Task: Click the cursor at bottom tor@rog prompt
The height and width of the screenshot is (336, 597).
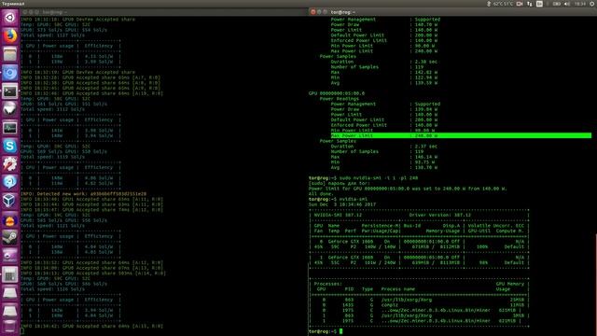Action: coord(340,331)
